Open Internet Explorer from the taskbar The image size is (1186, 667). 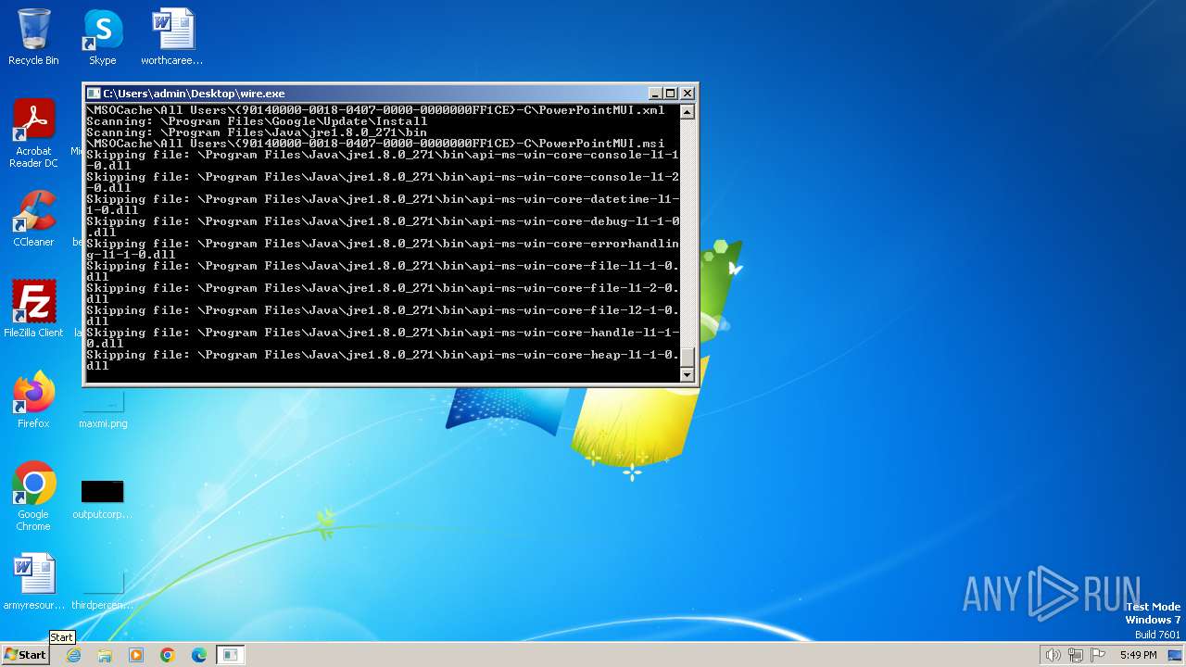[x=74, y=655]
